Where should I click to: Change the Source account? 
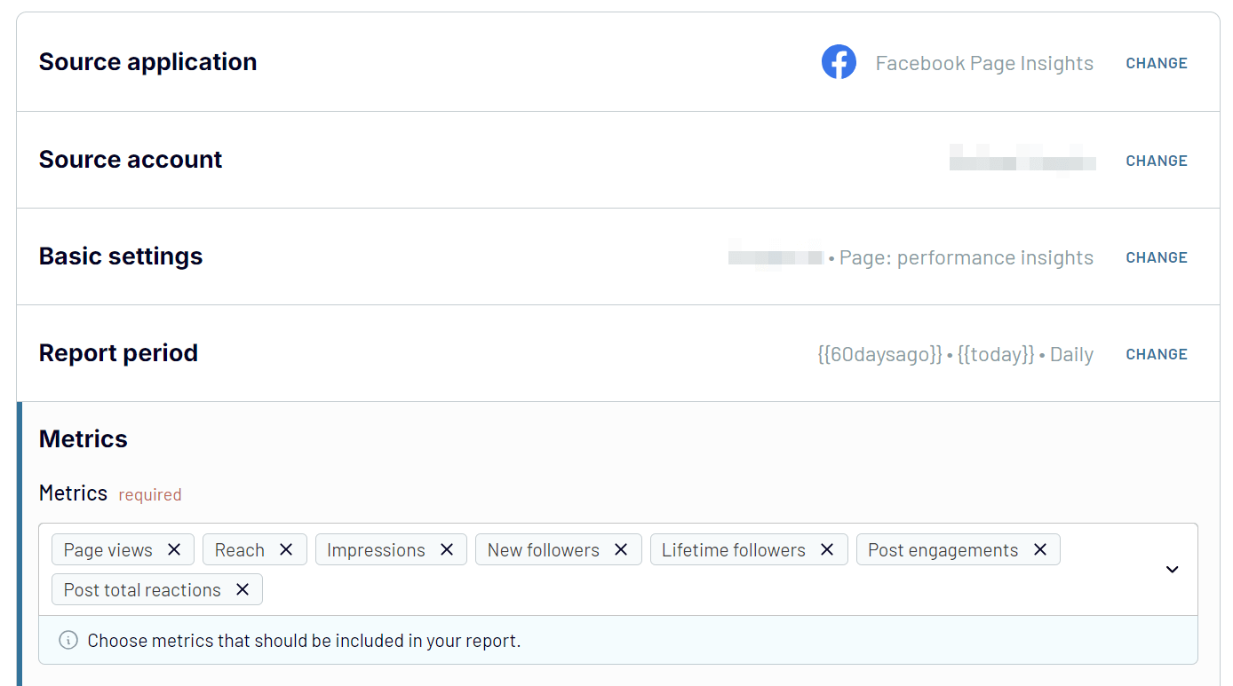coord(1157,161)
